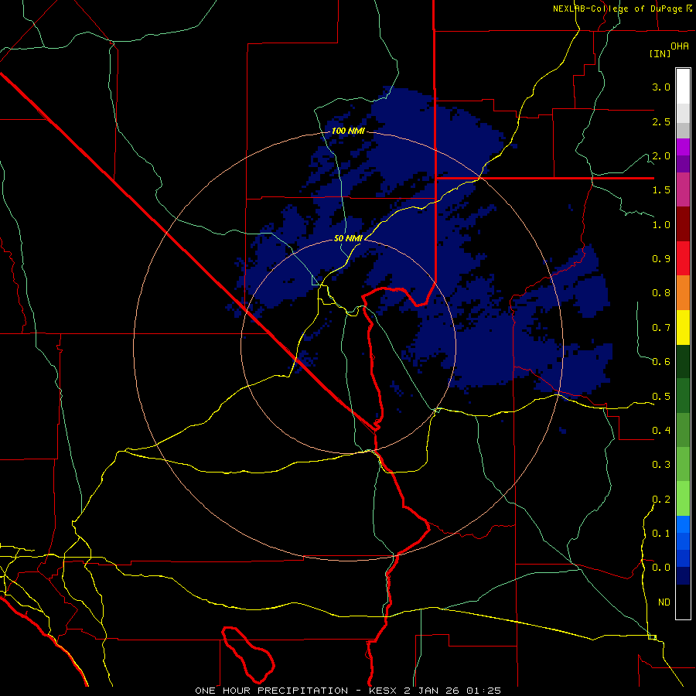
Task: Click the [IN] units label
Action: pos(660,53)
